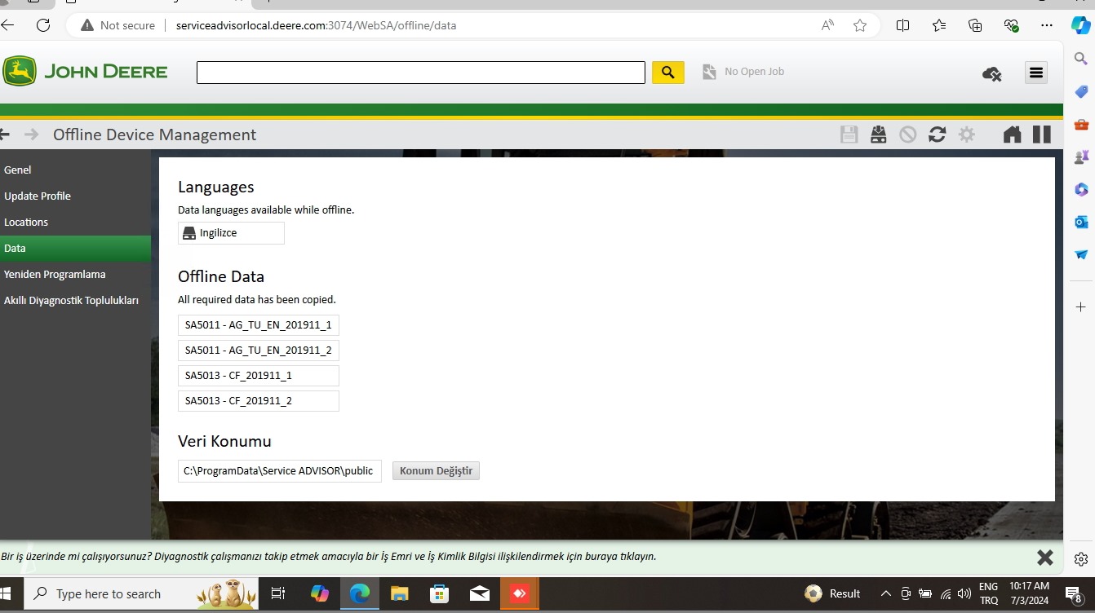Click the SA5011 - AG_TU_EN_201911_1 data item
1095x613 pixels.
[258, 325]
